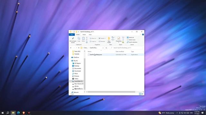206x115 pixels.
Task: Open the Easy access dropdown
Action: 113,40
